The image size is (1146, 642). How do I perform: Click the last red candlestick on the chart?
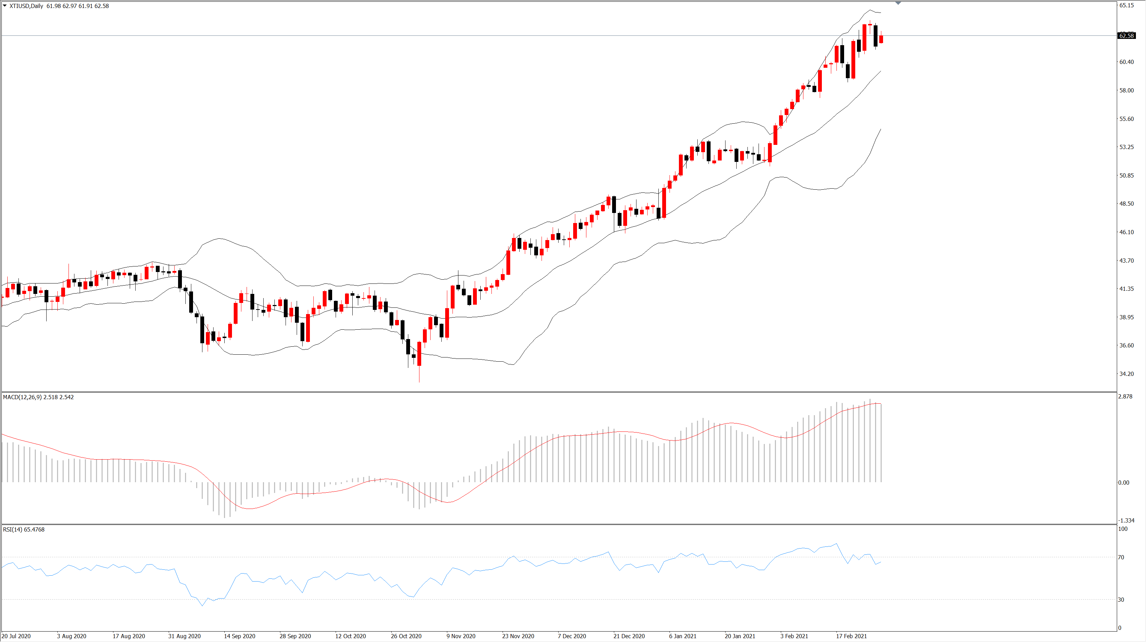click(x=881, y=39)
